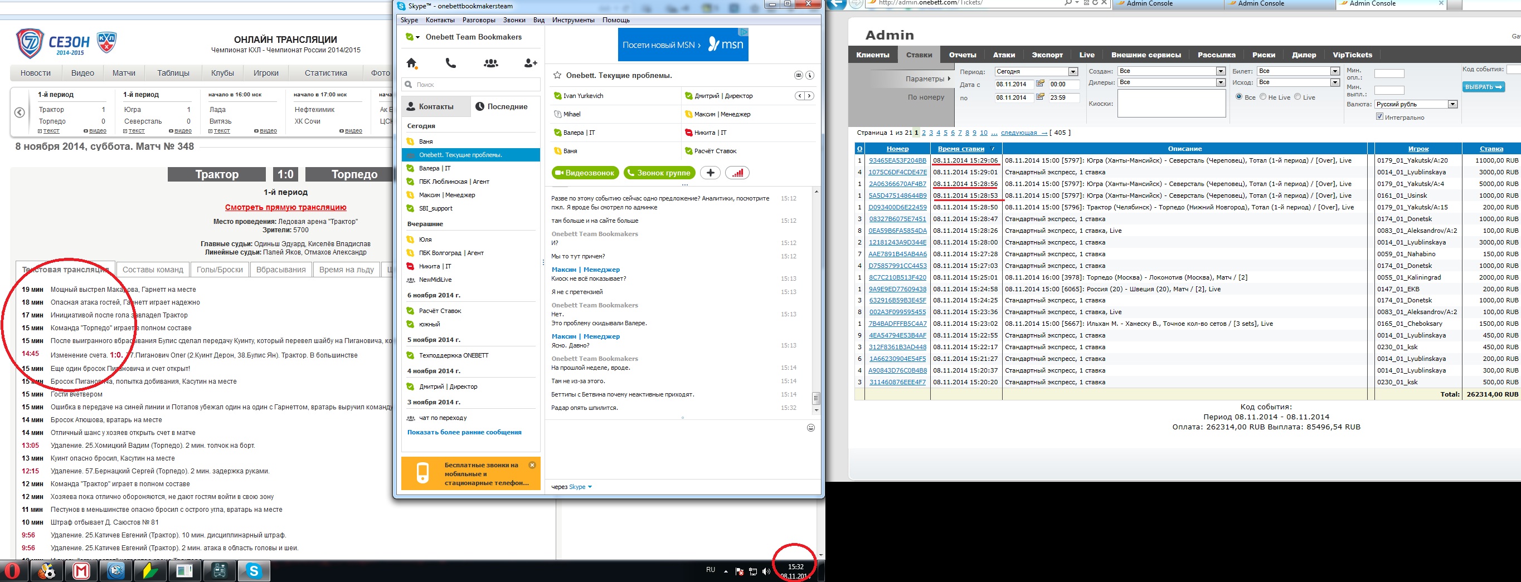Click the 'Киоски' list box
This screenshot has width=1521, height=582.
[1172, 103]
